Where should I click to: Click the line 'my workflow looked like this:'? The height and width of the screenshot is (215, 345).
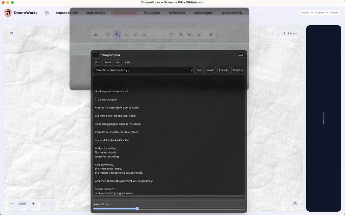click(113, 140)
